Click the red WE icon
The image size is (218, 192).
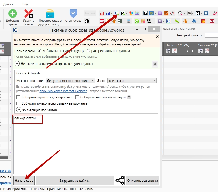(x=102, y=21)
